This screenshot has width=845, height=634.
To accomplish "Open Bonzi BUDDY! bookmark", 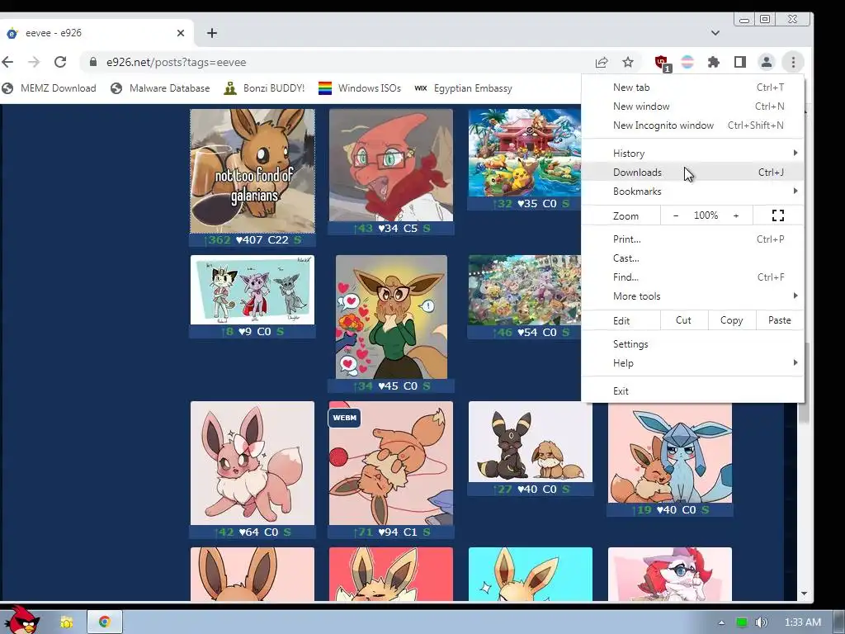I will (x=264, y=88).
